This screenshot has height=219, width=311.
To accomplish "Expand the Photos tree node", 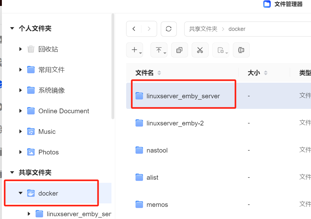I will pyautogui.click(x=20, y=152).
